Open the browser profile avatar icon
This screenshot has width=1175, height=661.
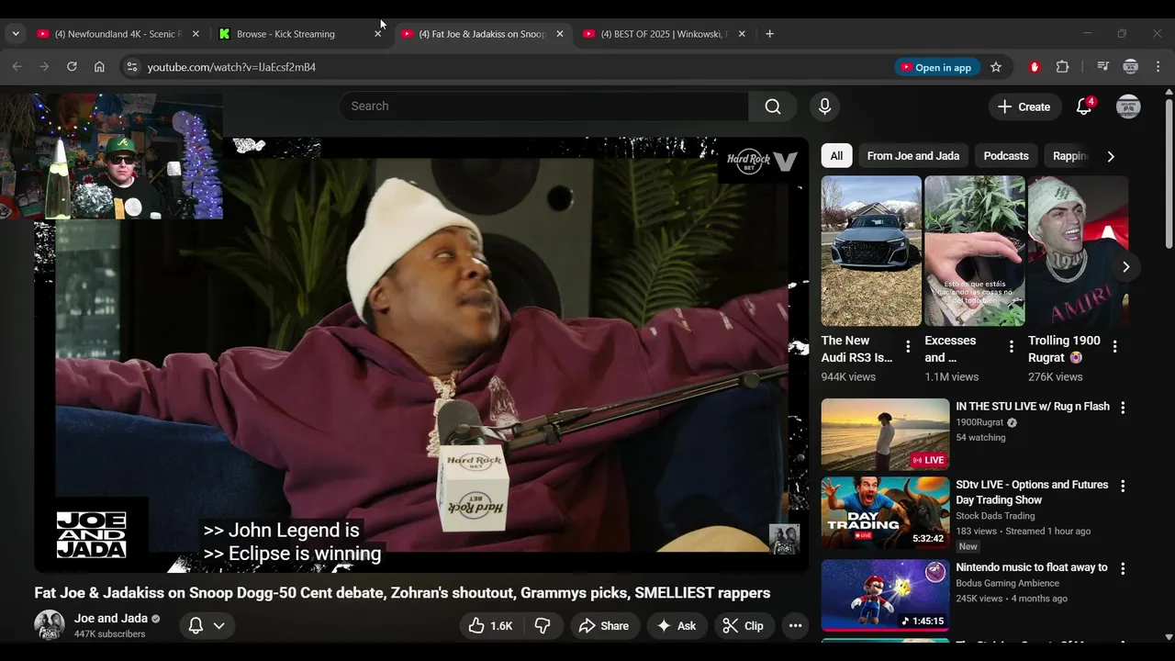coord(1131,67)
